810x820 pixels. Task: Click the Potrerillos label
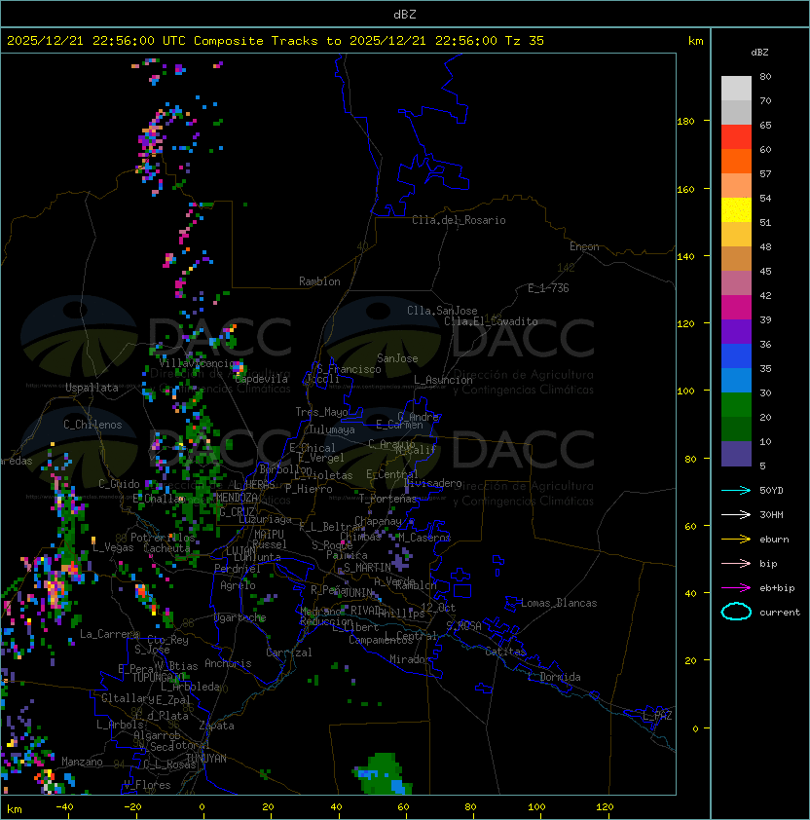click(x=163, y=538)
